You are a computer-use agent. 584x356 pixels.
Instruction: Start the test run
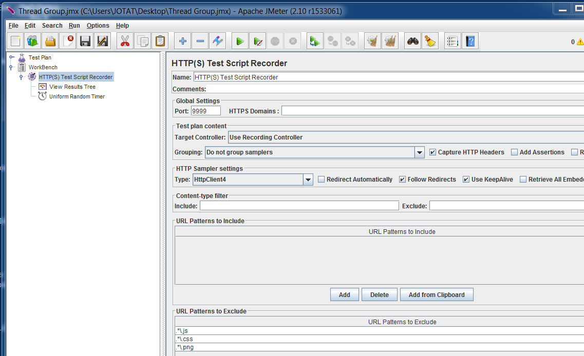point(239,41)
